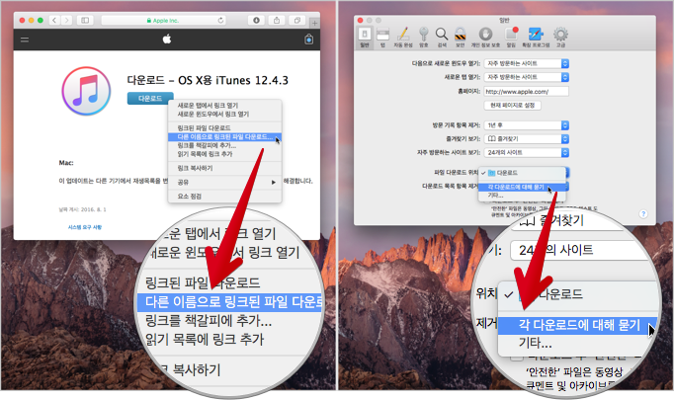The width and height of the screenshot is (674, 400).
Task: Click the Mac: label on the page
Action: [x=66, y=163]
